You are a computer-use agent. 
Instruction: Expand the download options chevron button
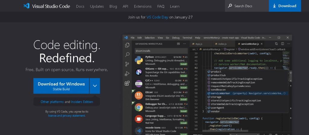click(x=95, y=86)
